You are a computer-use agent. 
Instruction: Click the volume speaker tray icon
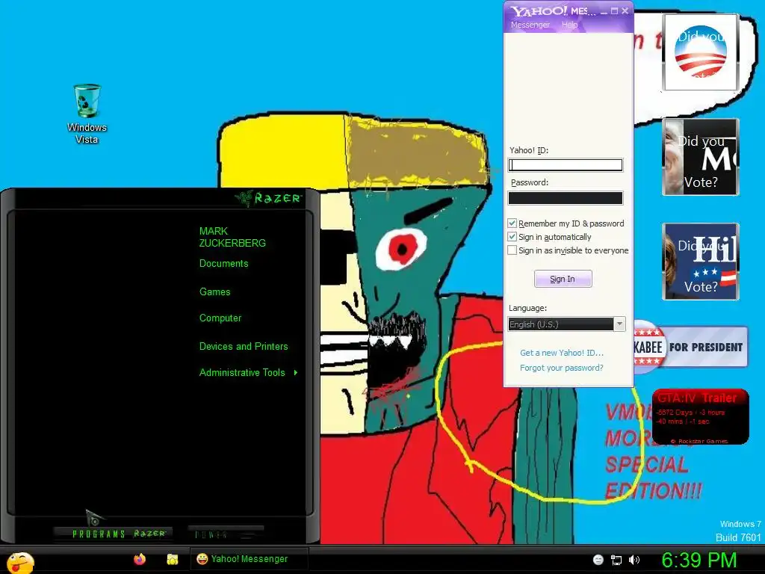coord(634,560)
